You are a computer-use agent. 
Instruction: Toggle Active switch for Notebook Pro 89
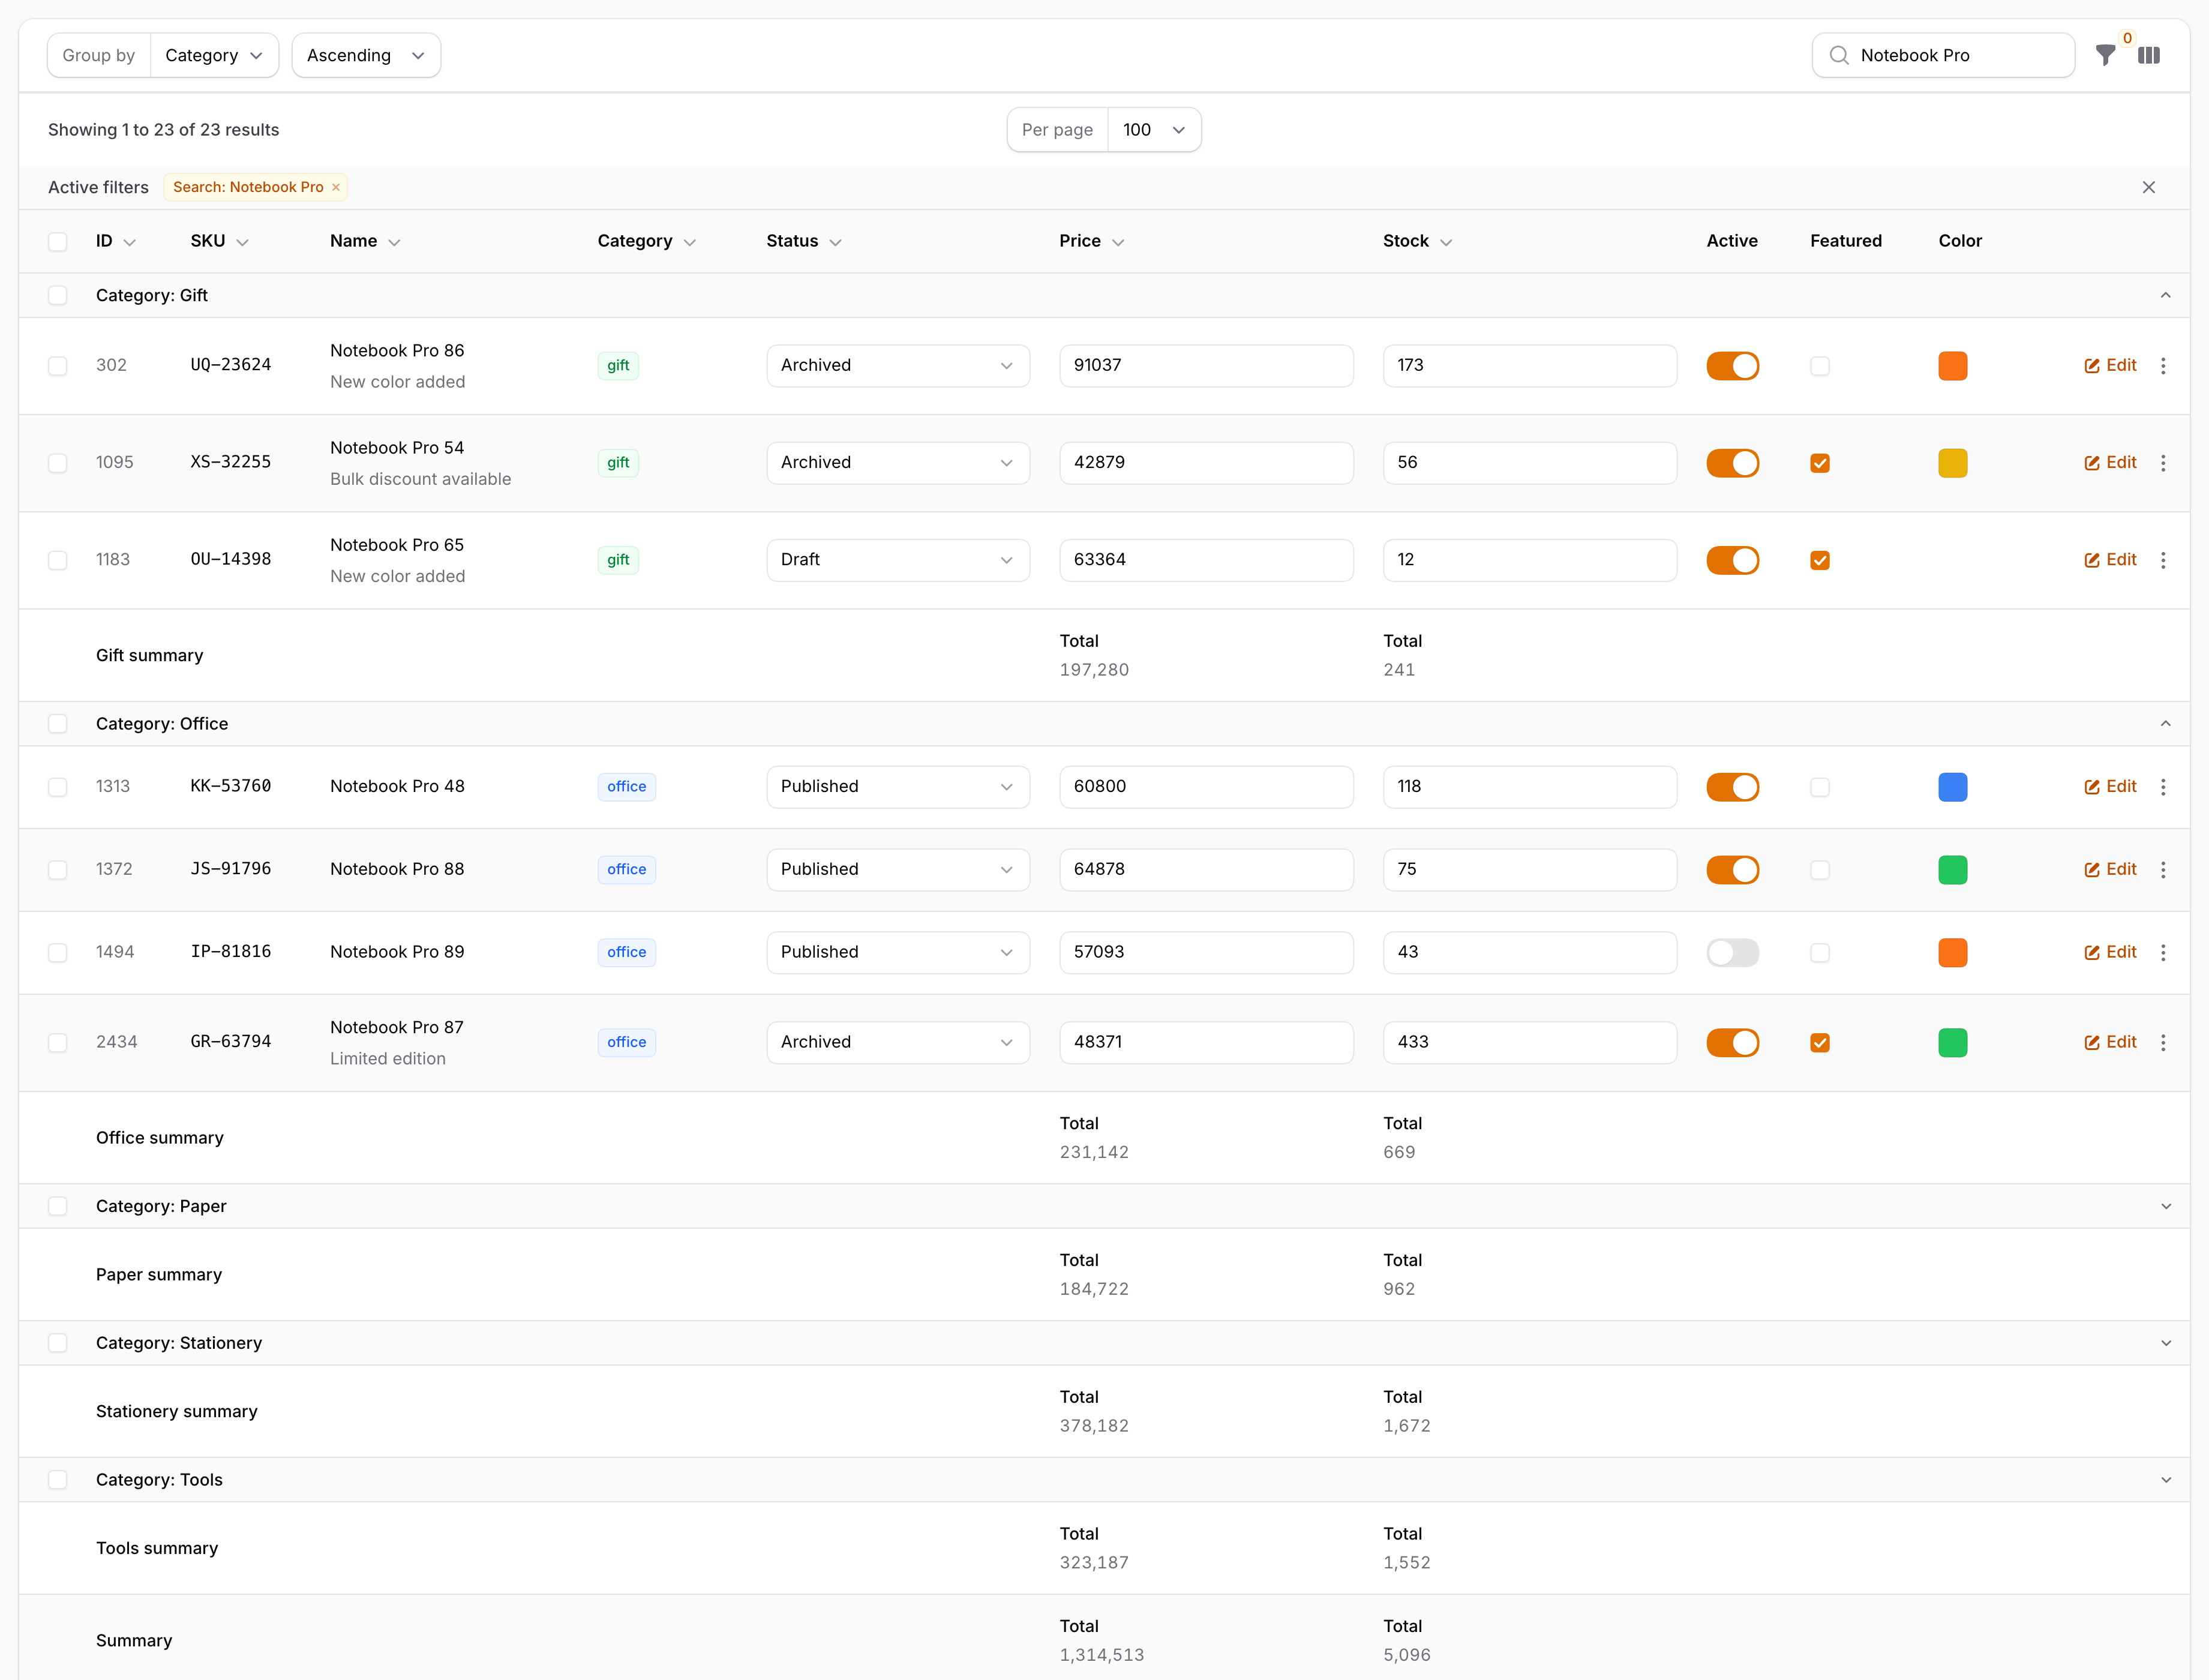coord(1732,953)
